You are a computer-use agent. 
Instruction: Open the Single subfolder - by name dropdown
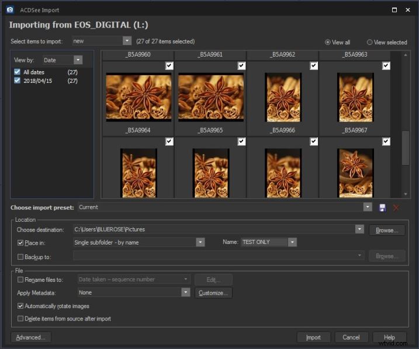(x=200, y=242)
